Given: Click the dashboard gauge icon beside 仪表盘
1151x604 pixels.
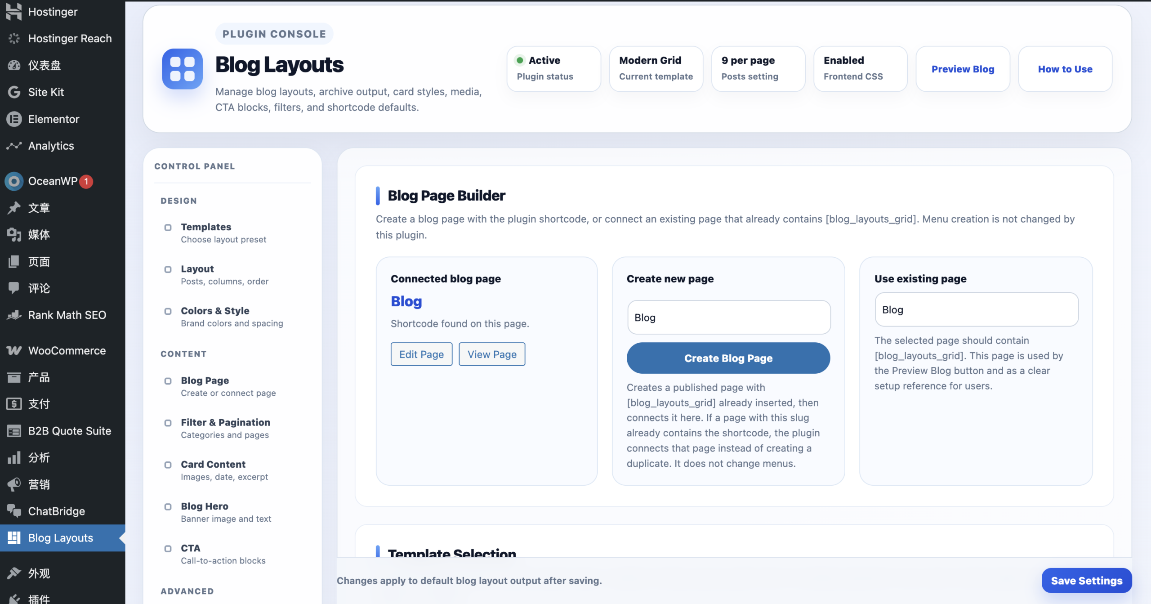Looking at the screenshot, I should [14, 65].
